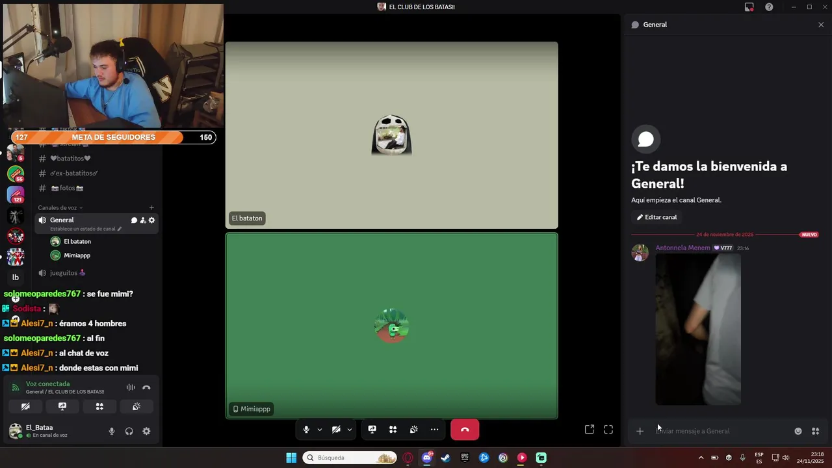Image resolution: width=832 pixels, height=468 pixels.
Task: Hang up with red disconnect button
Action: click(x=465, y=430)
